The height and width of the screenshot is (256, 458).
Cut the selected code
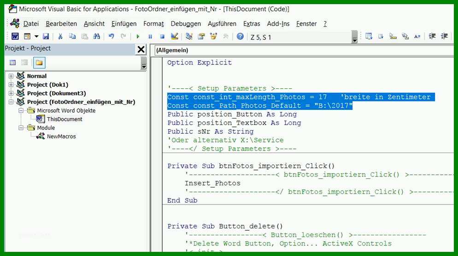click(x=60, y=36)
